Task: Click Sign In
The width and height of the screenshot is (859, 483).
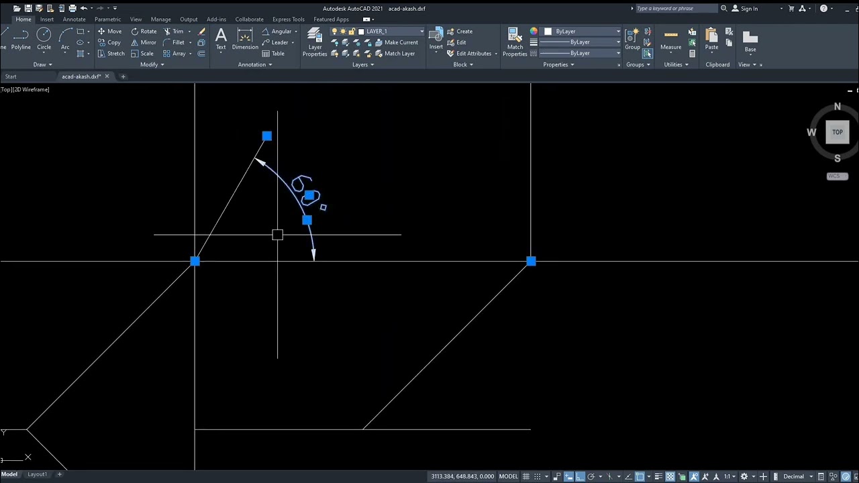Action: (744, 9)
